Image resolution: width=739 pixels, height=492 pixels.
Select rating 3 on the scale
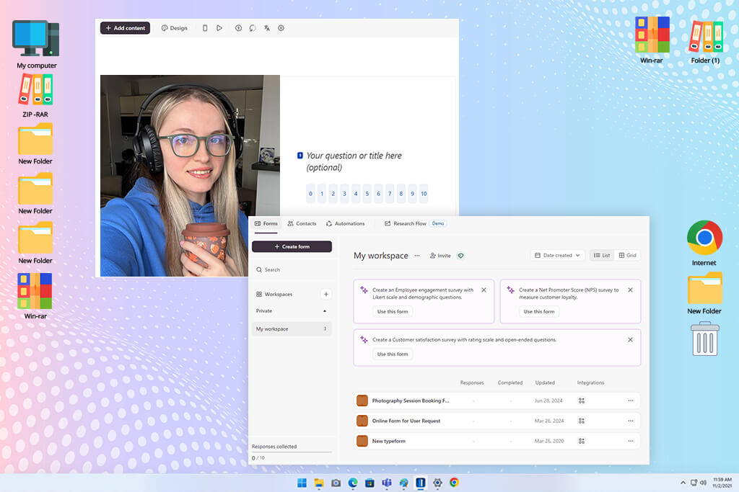(x=344, y=194)
